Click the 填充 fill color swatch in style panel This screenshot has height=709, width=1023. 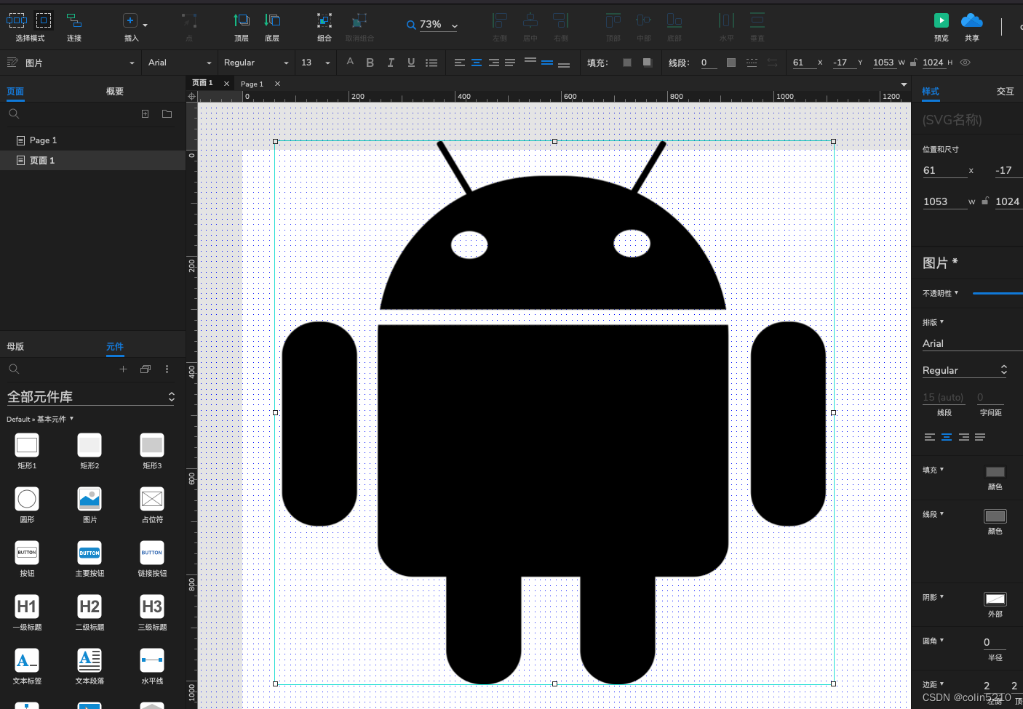click(x=995, y=472)
